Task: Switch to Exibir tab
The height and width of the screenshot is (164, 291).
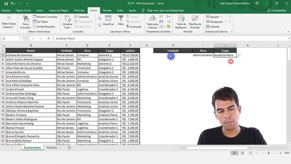Action: tap(120, 10)
